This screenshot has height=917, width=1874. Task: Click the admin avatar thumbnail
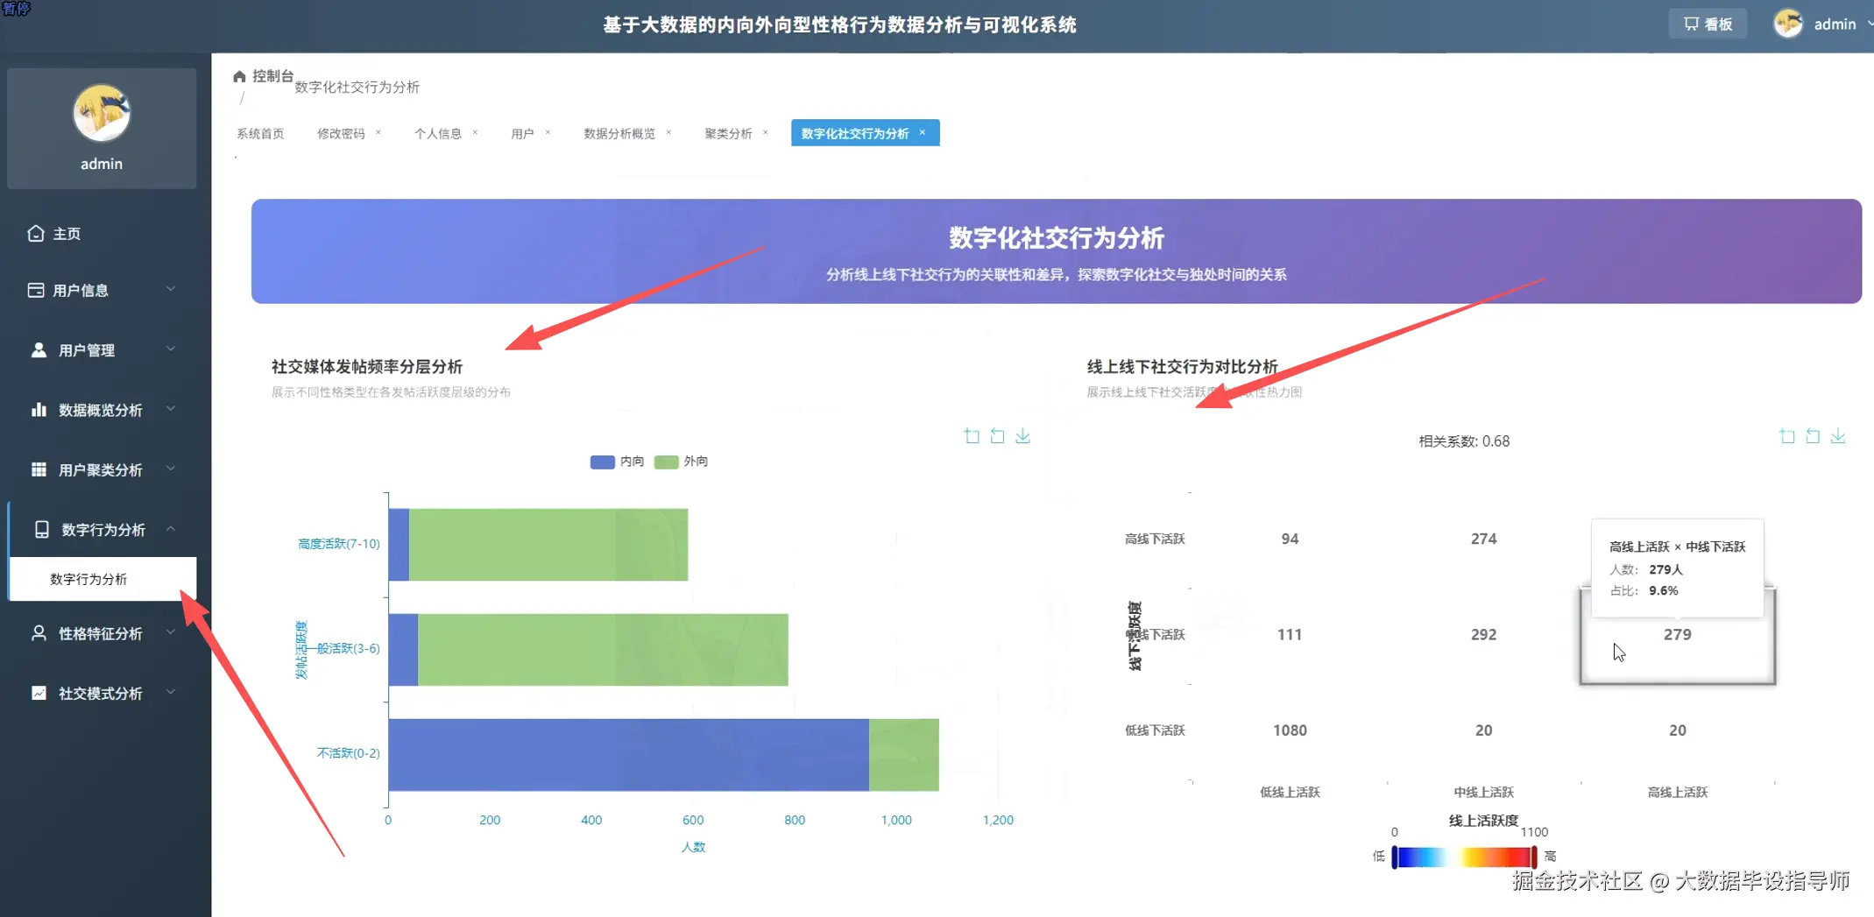click(1788, 24)
